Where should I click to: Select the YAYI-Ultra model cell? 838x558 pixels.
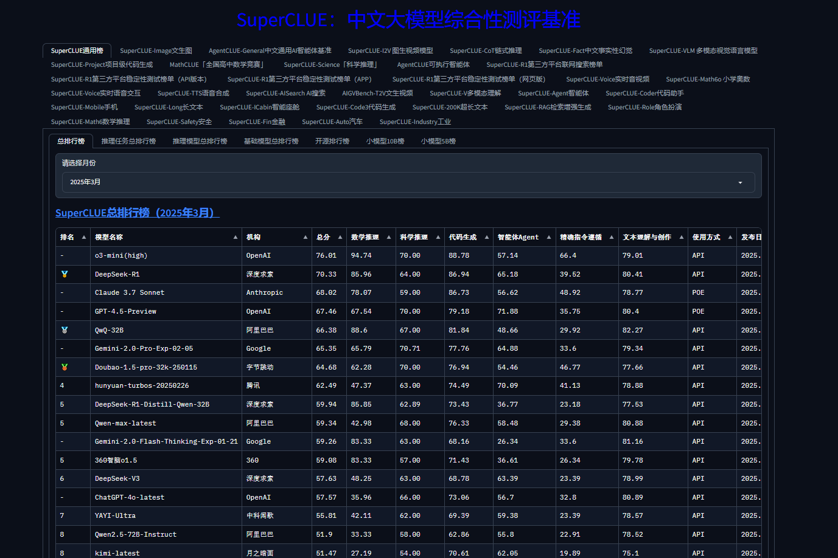(x=166, y=515)
